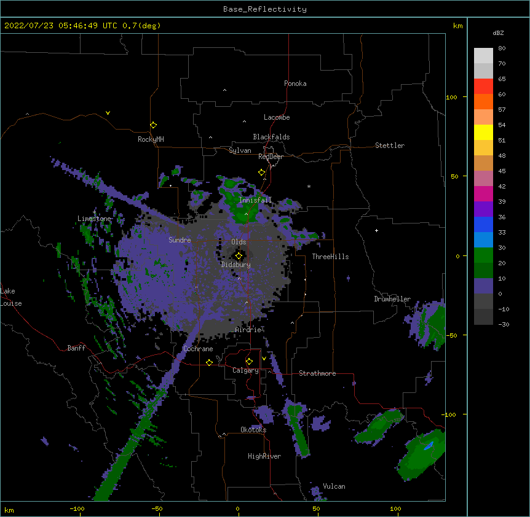
Task: Click the Limestone label
Action: 94,219
